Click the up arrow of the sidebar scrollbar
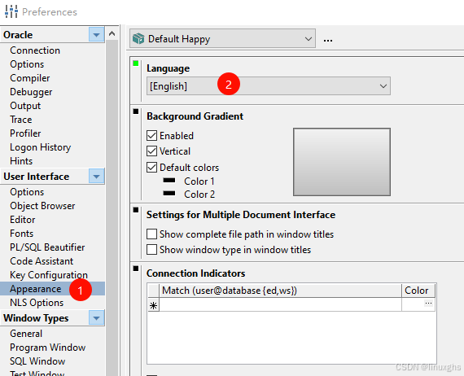The height and width of the screenshot is (376, 464). click(112, 33)
